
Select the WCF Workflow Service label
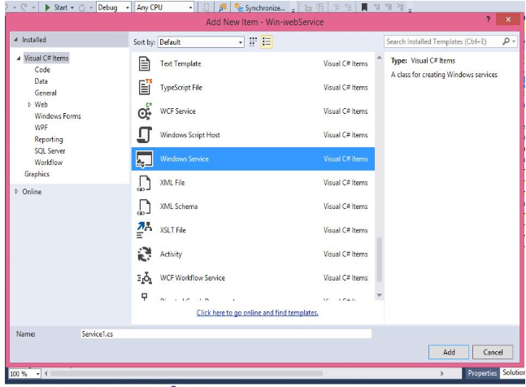192,278
